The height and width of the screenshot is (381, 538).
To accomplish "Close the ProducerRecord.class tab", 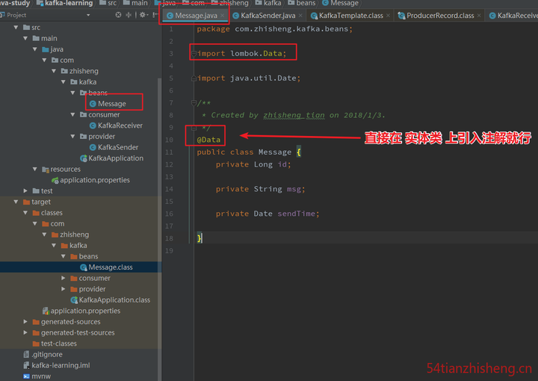I will [x=479, y=16].
